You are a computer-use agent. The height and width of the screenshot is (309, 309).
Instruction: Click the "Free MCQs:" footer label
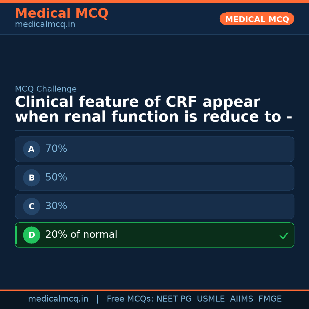click(130, 299)
